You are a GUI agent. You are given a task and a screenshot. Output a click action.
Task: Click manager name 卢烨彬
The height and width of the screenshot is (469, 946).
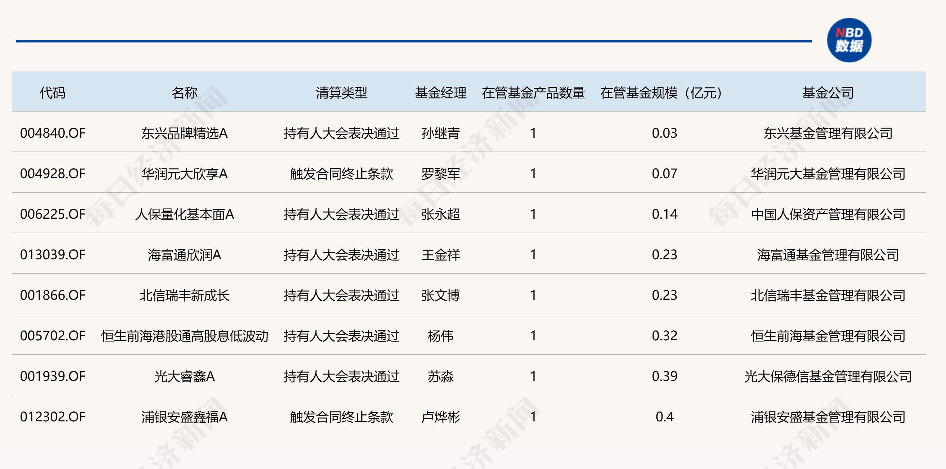441,417
